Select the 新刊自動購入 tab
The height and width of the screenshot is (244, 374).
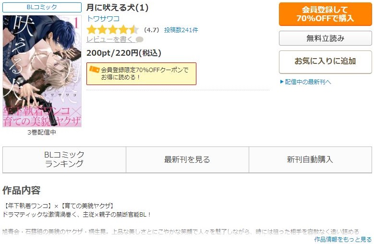[310, 159]
